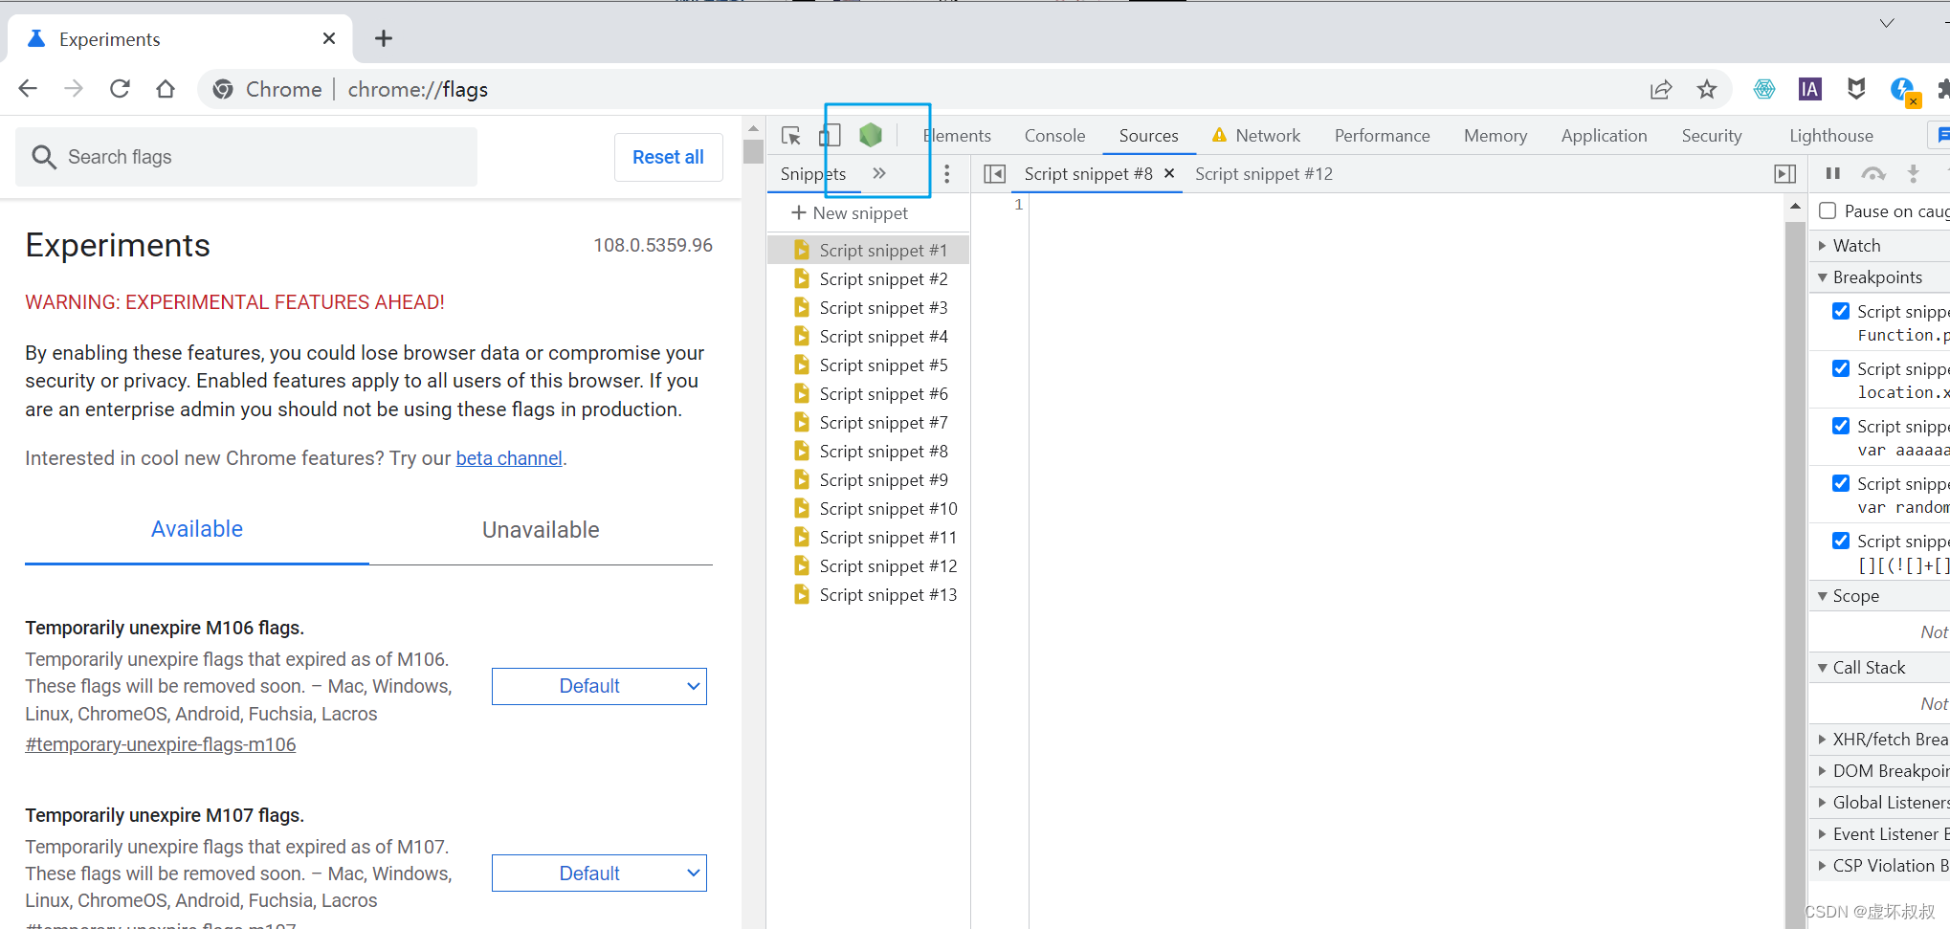
Task: Reload the chrome://flags page
Action: pyautogui.click(x=120, y=89)
